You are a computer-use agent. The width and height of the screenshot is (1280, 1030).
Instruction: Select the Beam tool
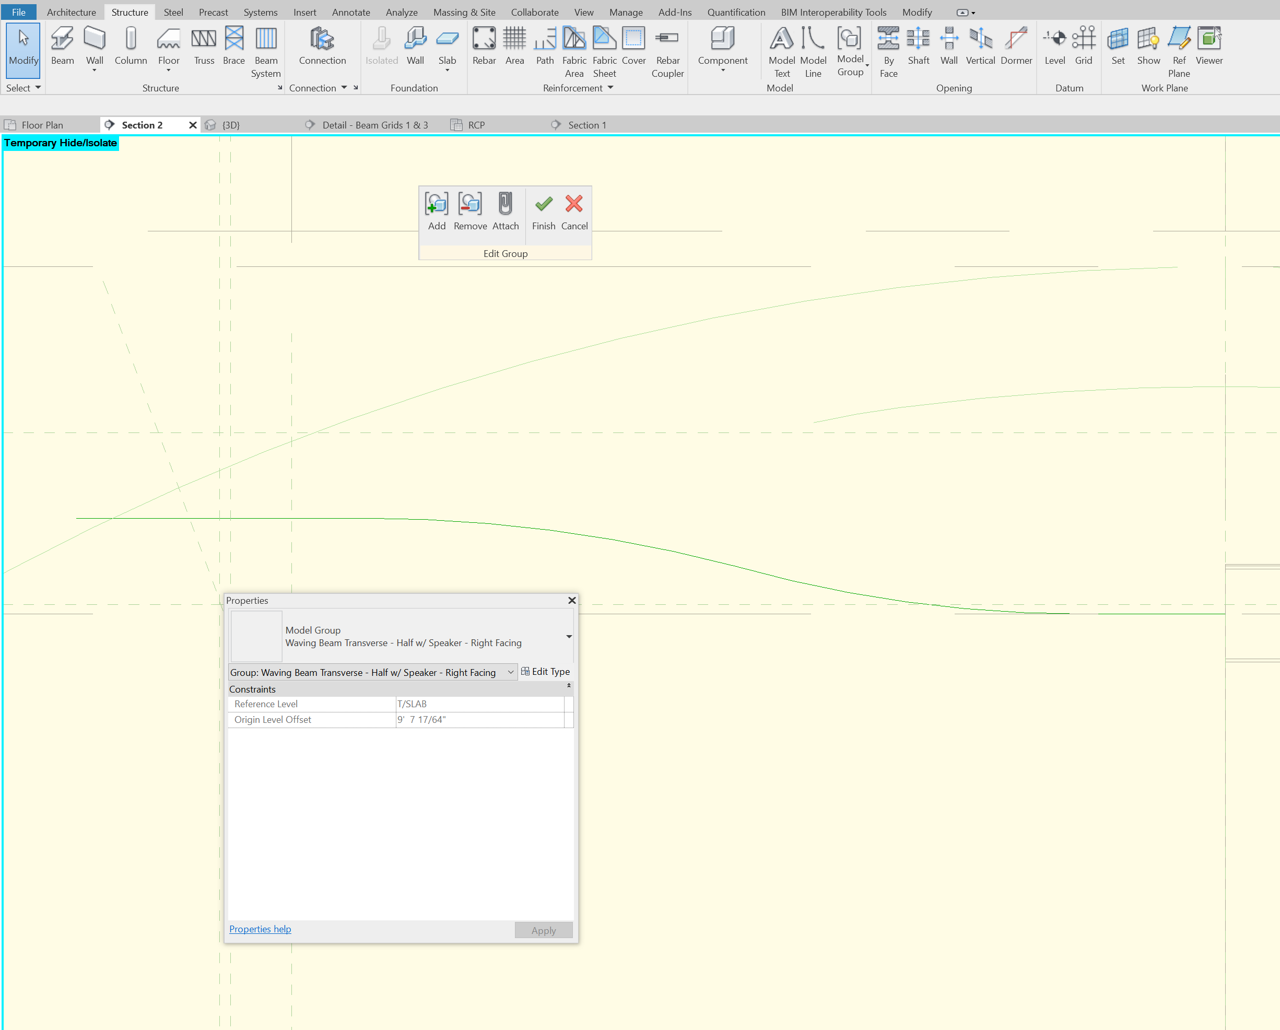tap(61, 48)
